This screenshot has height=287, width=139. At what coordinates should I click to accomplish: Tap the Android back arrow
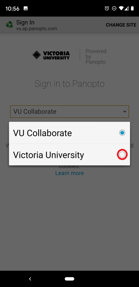tap(30, 279)
